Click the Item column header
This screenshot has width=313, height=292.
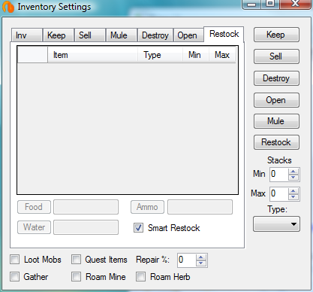[x=92, y=55]
